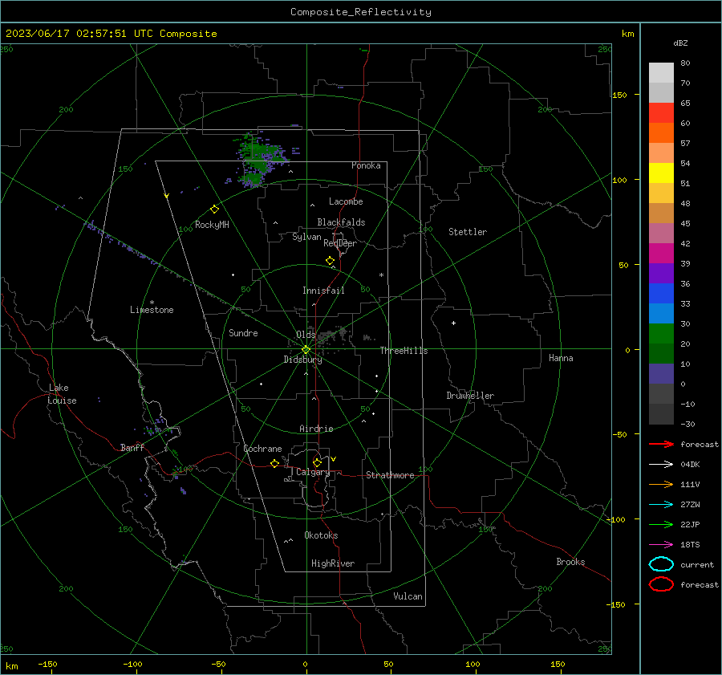This screenshot has height=675, width=722.
Task: Click the Brooks town label
Action: (570, 562)
